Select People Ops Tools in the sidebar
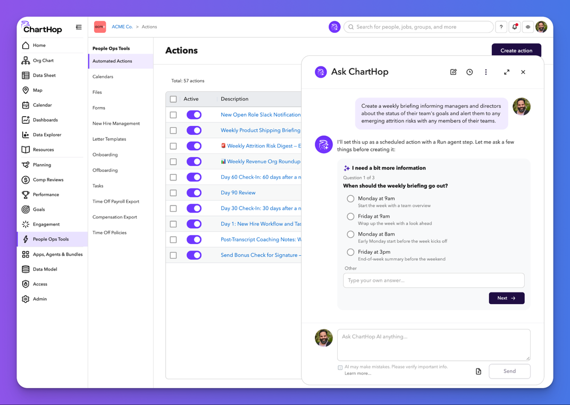Image resolution: width=570 pixels, height=405 pixels. coord(52,239)
